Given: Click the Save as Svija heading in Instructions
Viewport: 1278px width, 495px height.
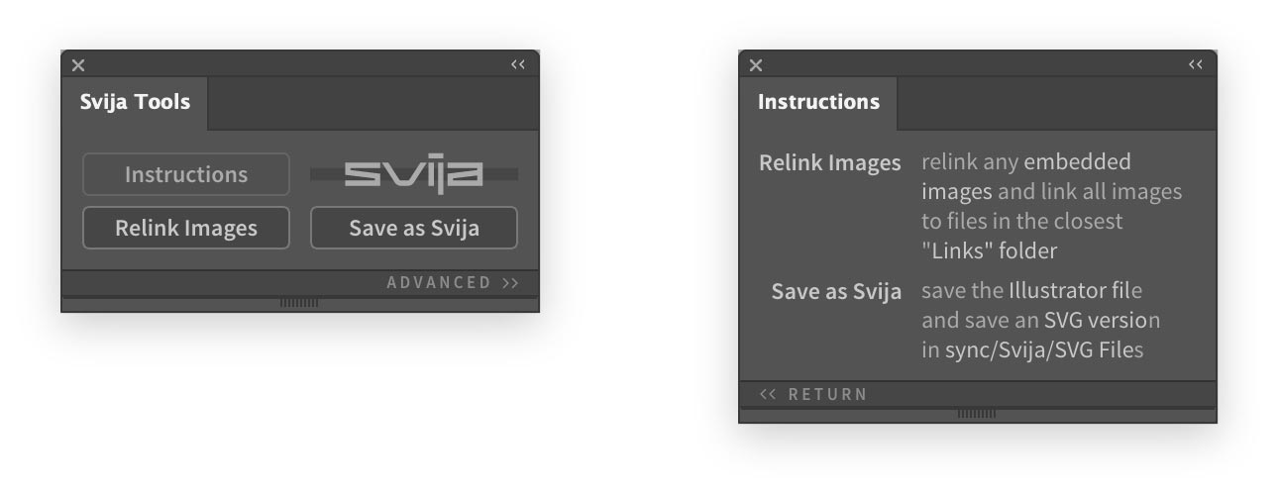Looking at the screenshot, I should point(837,292).
